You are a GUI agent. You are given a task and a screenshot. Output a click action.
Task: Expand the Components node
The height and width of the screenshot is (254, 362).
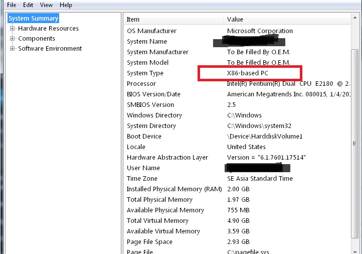click(x=13, y=39)
